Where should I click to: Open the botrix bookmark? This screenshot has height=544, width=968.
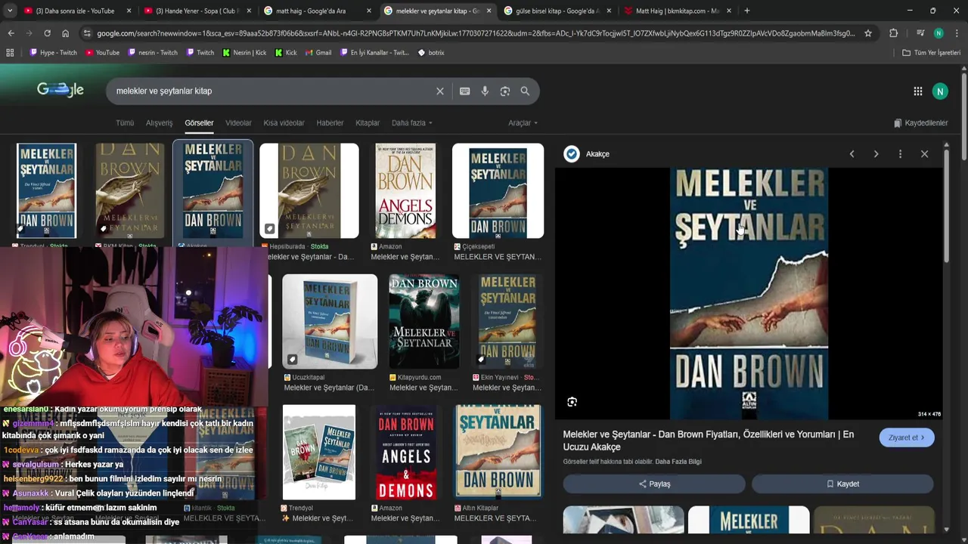[431, 53]
